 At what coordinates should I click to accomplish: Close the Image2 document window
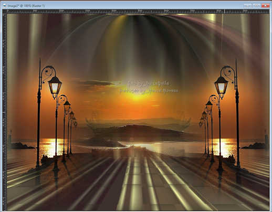coord(265,6)
